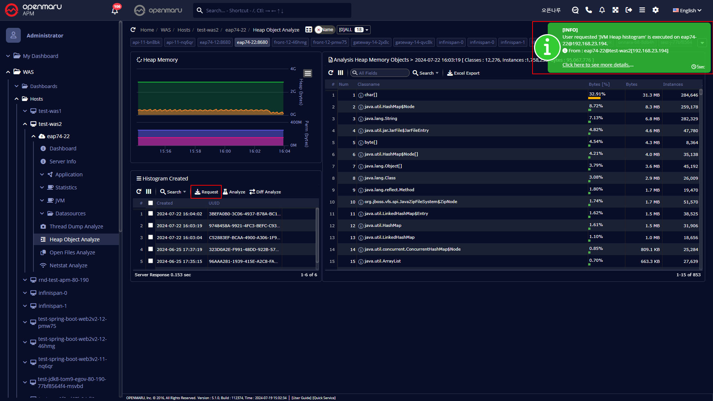Viewport: 713px width, 401px height.
Task: Open the settings gear in header
Action: [655, 10]
